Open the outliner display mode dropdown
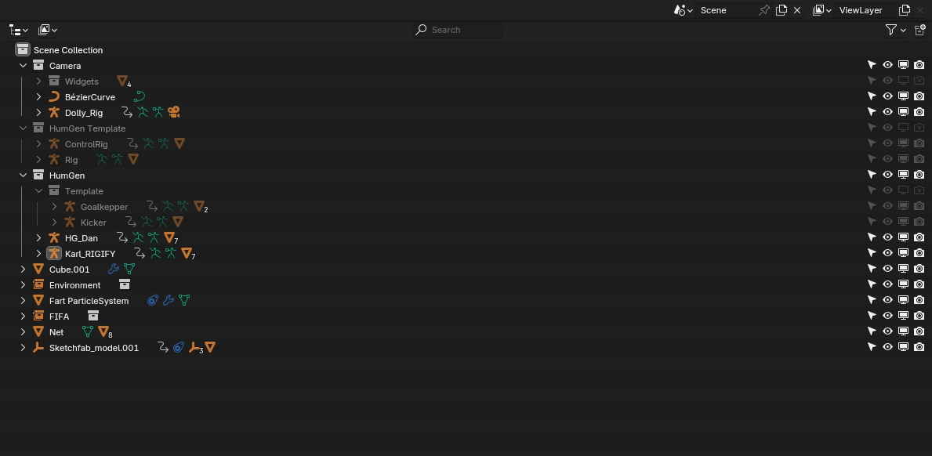The height and width of the screenshot is (456, 932). 48,30
